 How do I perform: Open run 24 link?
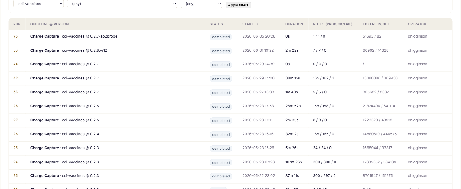(x=16, y=162)
